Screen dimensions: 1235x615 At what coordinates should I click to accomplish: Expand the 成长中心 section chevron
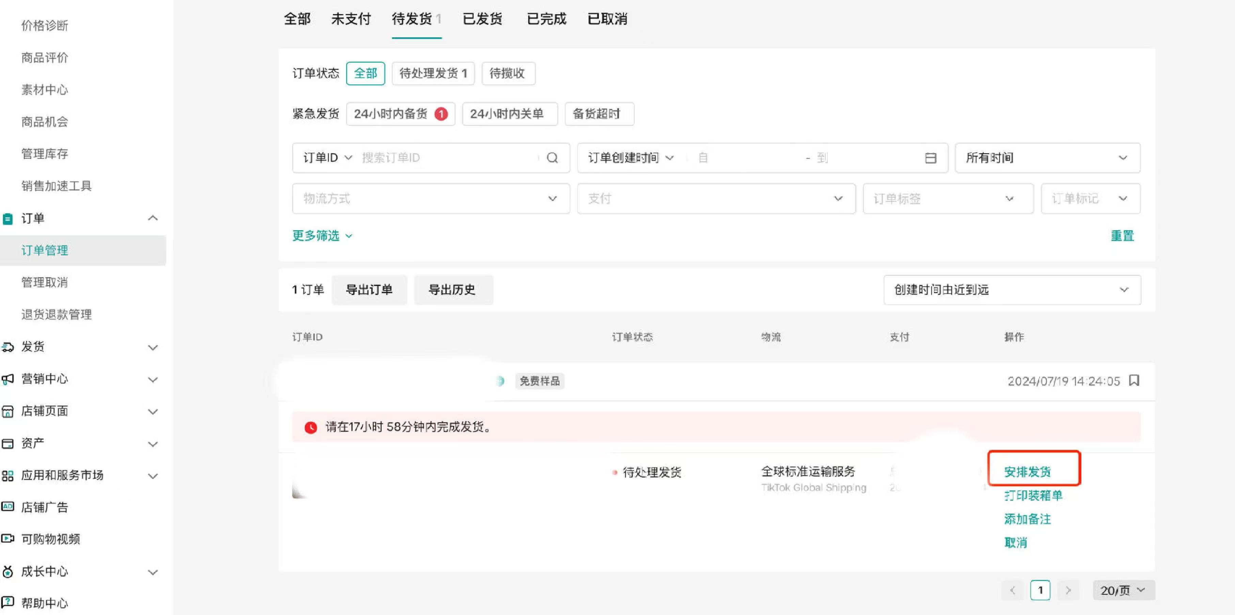tap(153, 572)
